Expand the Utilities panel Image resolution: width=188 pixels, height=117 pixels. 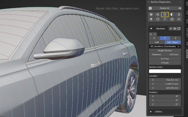[x=151, y=111]
